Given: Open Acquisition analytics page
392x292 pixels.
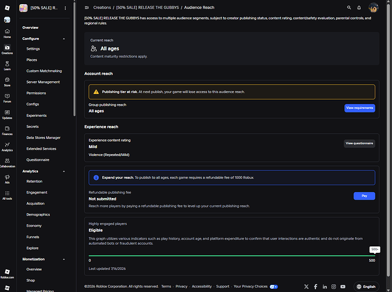Looking at the screenshot, I should 35,203.
